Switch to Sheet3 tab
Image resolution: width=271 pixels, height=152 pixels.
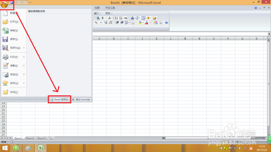click(x=41, y=138)
